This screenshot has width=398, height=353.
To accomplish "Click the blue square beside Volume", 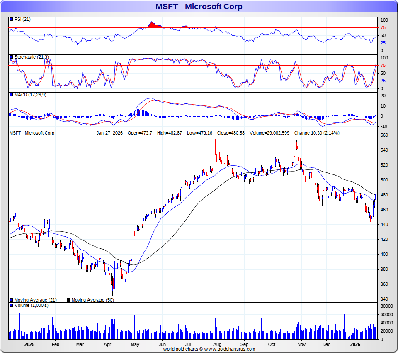I will point(11,305).
